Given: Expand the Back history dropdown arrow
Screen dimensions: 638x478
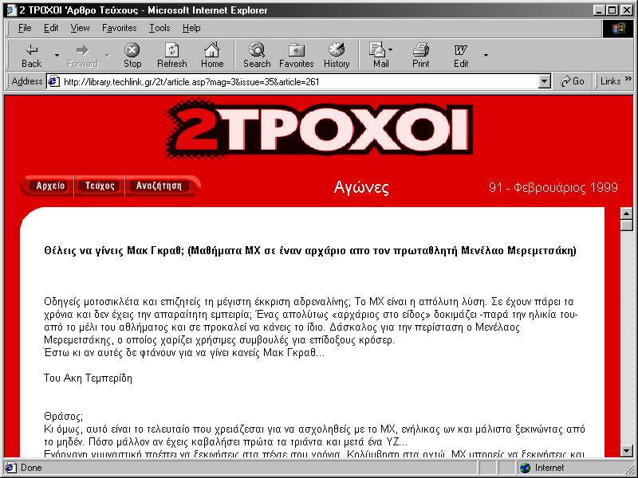Looking at the screenshot, I should tap(57, 55).
